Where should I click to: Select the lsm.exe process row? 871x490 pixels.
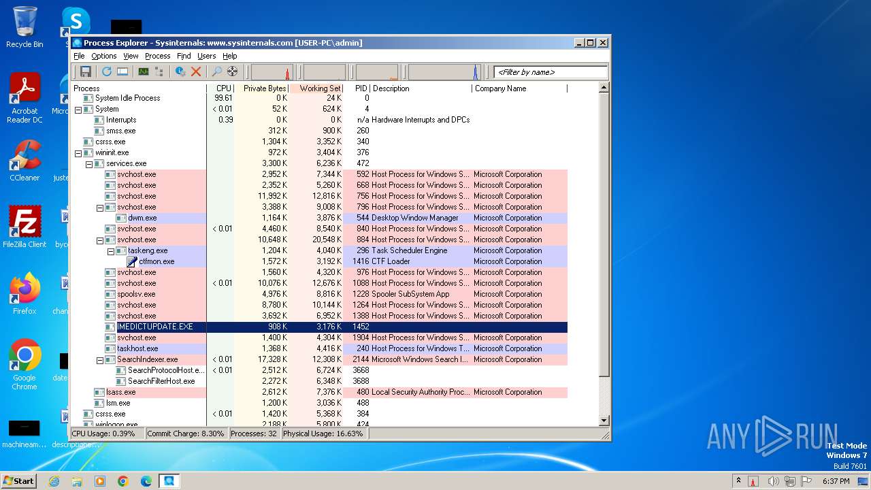pyautogui.click(x=319, y=403)
